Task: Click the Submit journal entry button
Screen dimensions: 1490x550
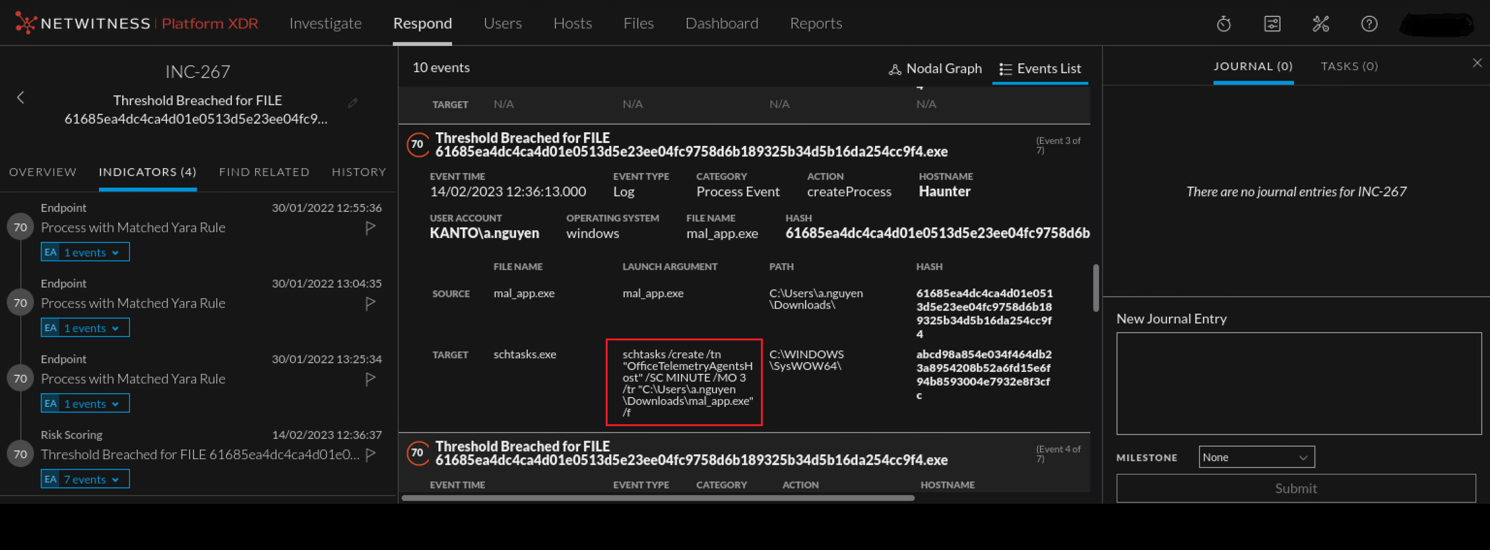Action: pos(1296,488)
